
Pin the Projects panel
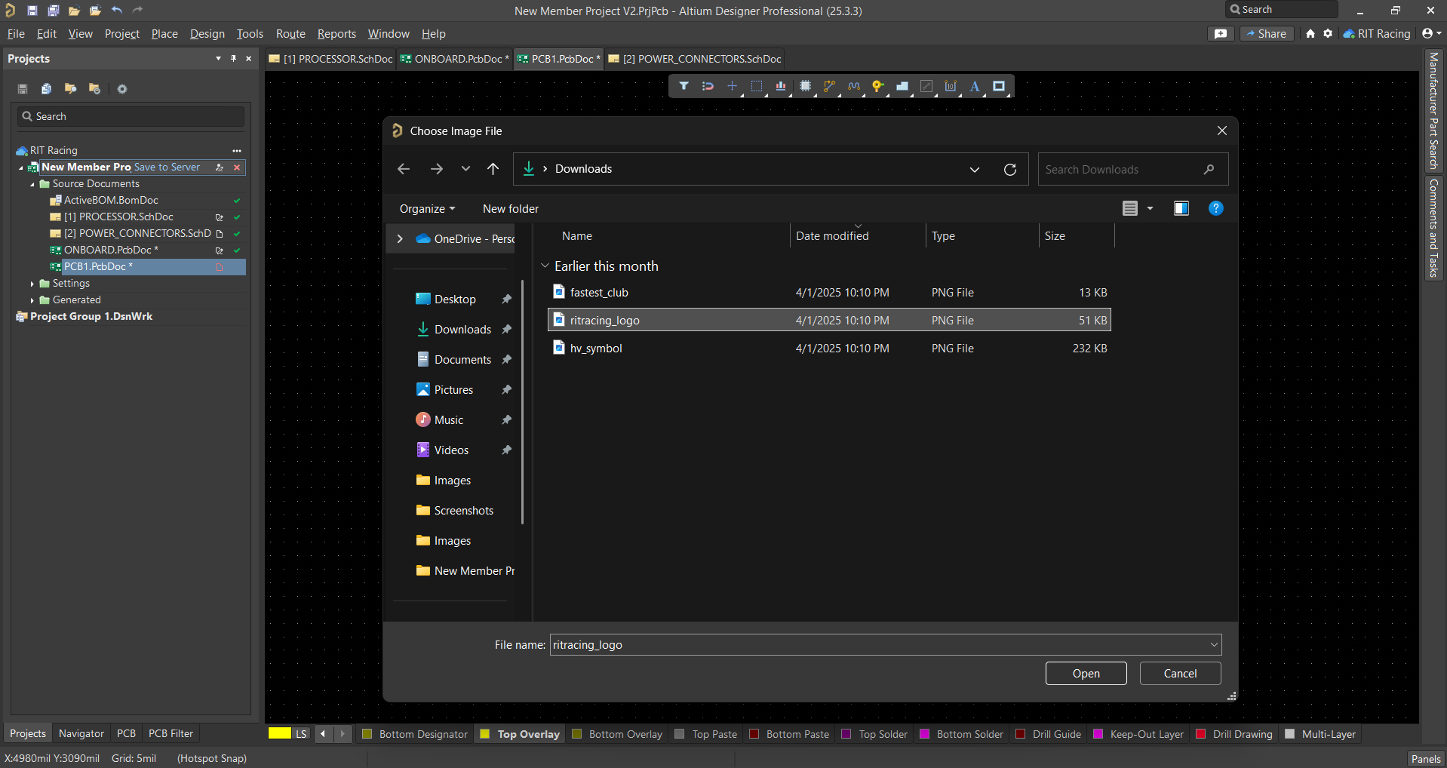(x=233, y=59)
